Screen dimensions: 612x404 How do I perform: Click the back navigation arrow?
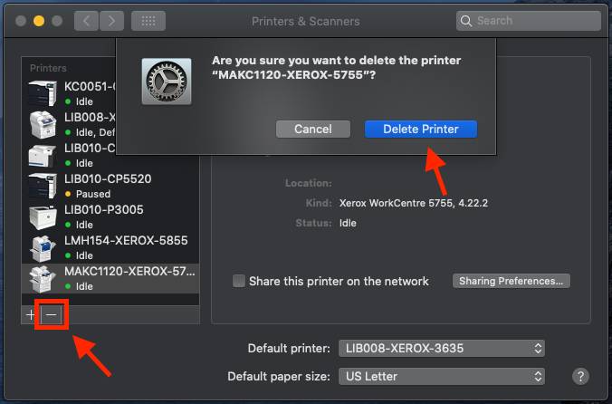(86, 21)
